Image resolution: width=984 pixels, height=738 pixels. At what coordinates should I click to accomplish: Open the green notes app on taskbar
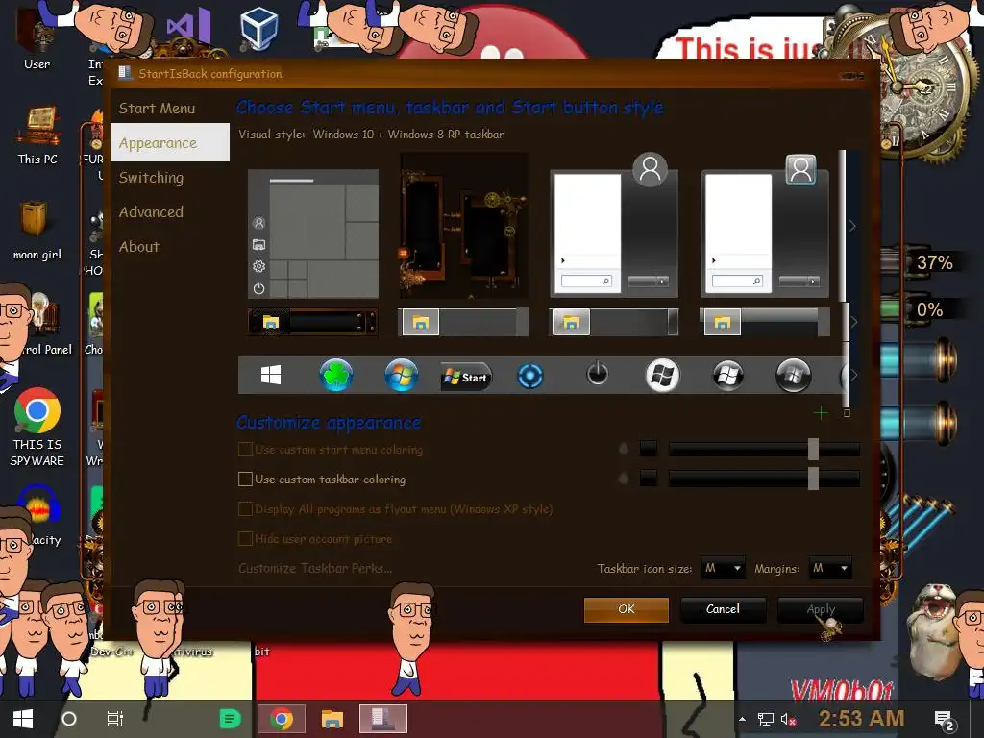(x=230, y=719)
